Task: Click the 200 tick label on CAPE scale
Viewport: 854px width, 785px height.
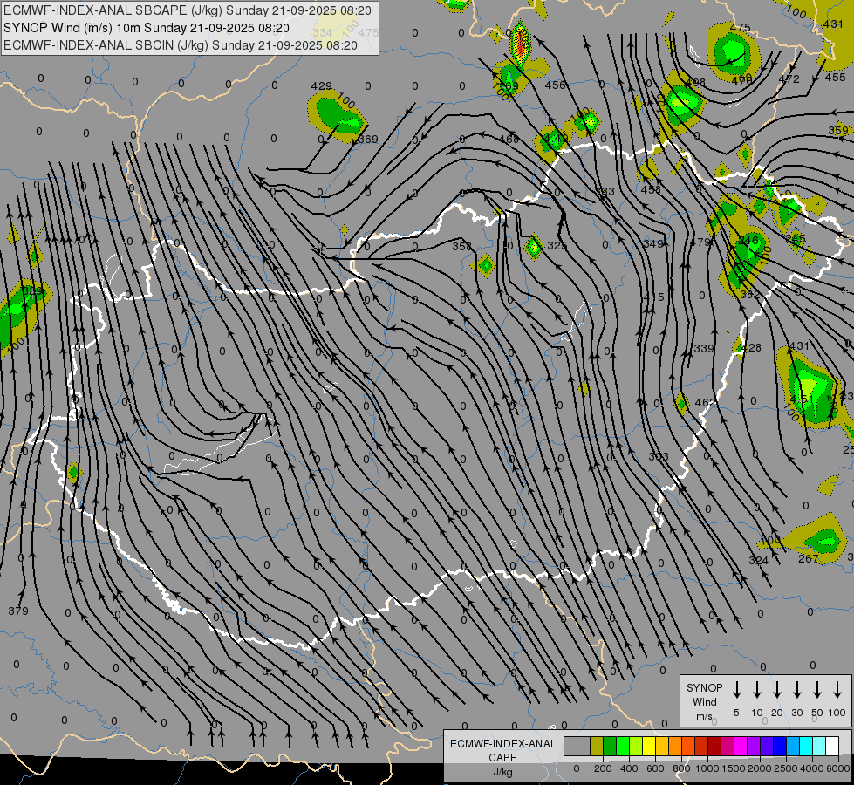Action: [603, 768]
